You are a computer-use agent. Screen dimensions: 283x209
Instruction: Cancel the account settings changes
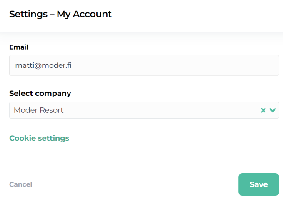click(20, 184)
